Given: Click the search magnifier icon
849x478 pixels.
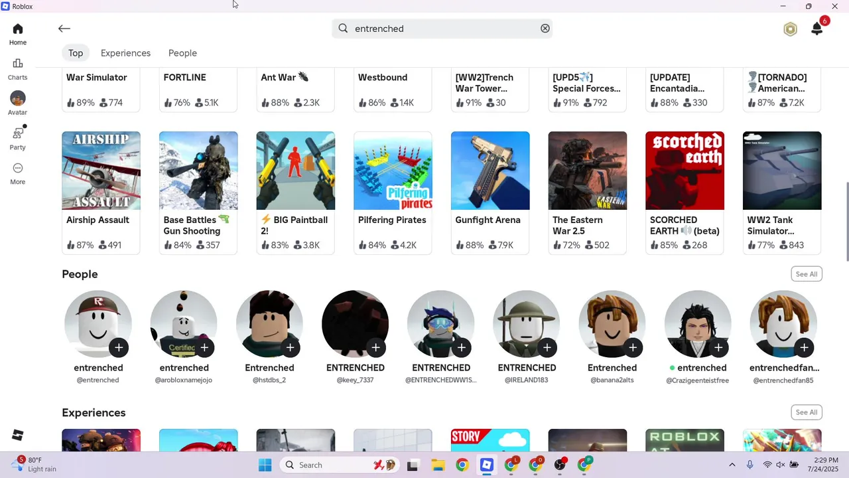Looking at the screenshot, I should [x=343, y=29].
